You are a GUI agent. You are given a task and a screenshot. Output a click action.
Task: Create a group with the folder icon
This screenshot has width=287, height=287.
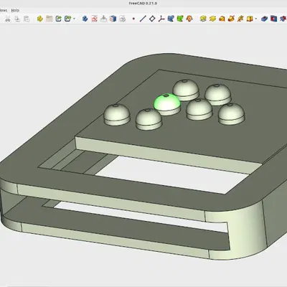[x=50, y=19]
